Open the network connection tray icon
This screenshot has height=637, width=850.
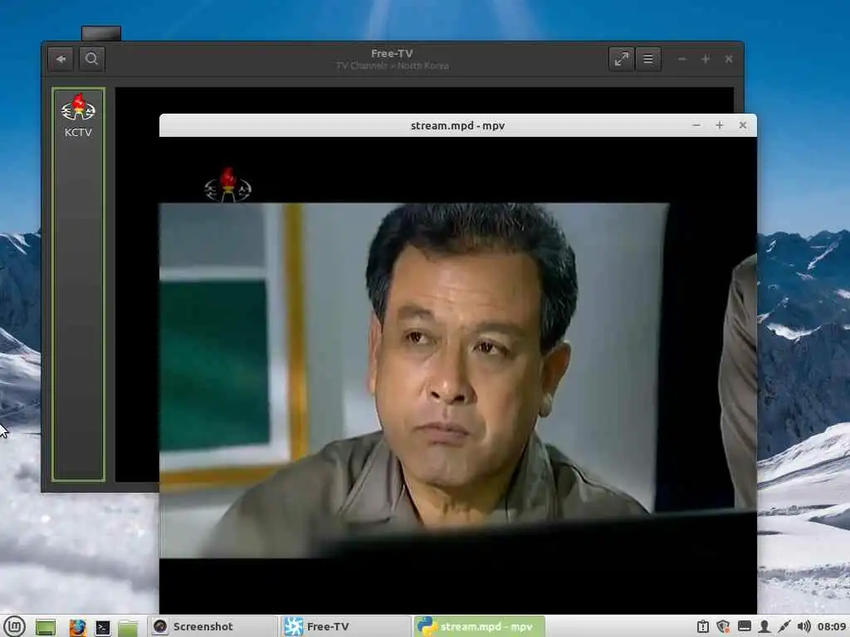(x=784, y=627)
